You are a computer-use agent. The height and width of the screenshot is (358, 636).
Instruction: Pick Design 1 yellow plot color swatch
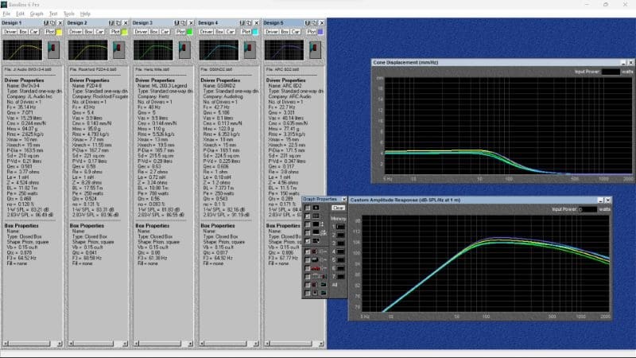[x=59, y=32]
